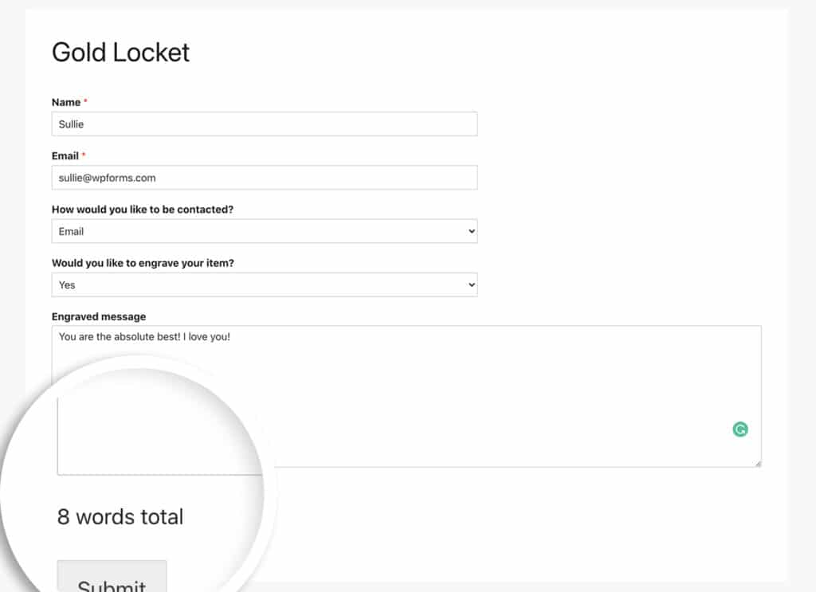Open the contact method dropdown showing Email
Screen dimensions: 816x592
pos(264,231)
